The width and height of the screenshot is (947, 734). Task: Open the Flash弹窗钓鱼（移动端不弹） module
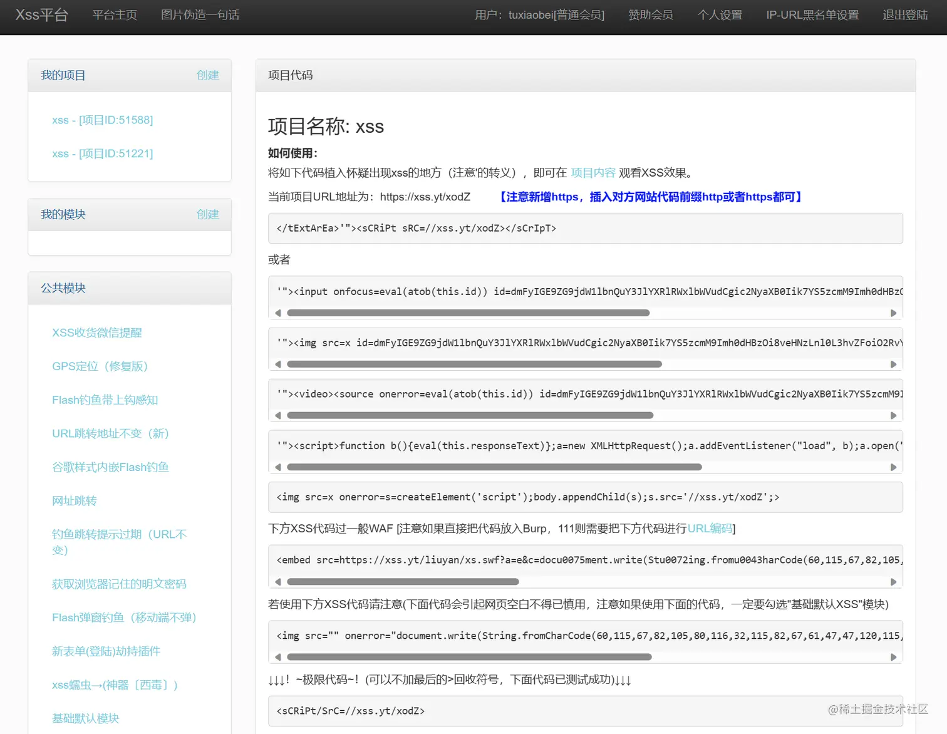125,618
